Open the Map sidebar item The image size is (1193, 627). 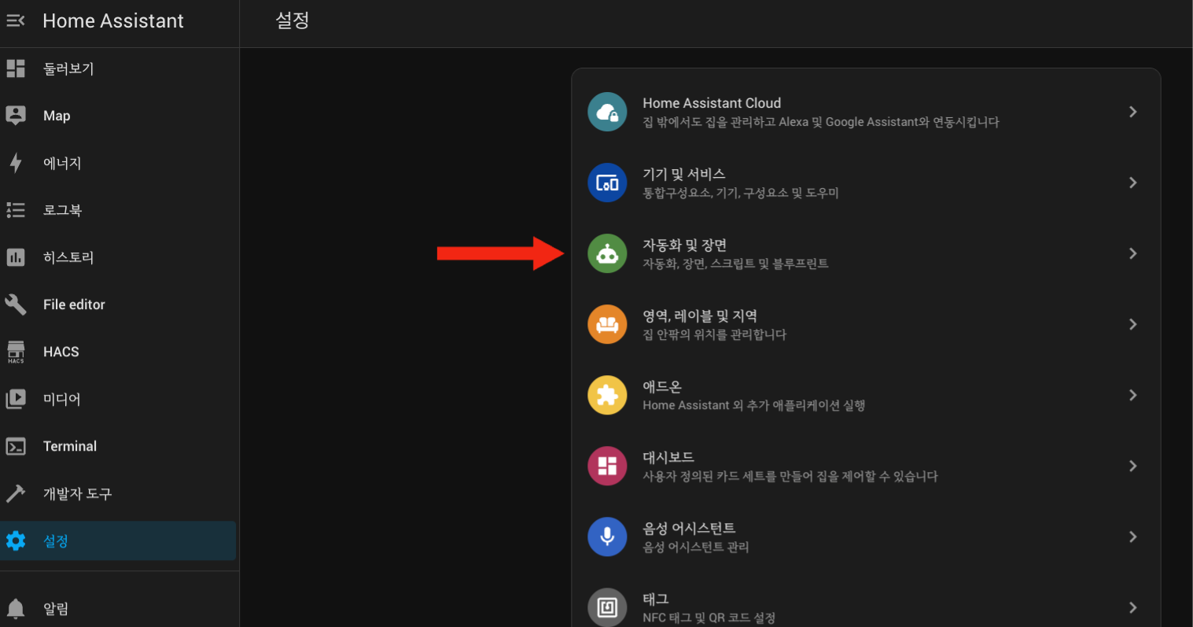coord(57,116)
